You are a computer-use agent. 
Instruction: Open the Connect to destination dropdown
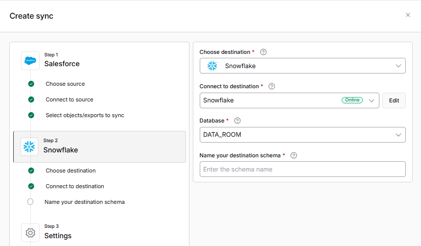point(289,100)
